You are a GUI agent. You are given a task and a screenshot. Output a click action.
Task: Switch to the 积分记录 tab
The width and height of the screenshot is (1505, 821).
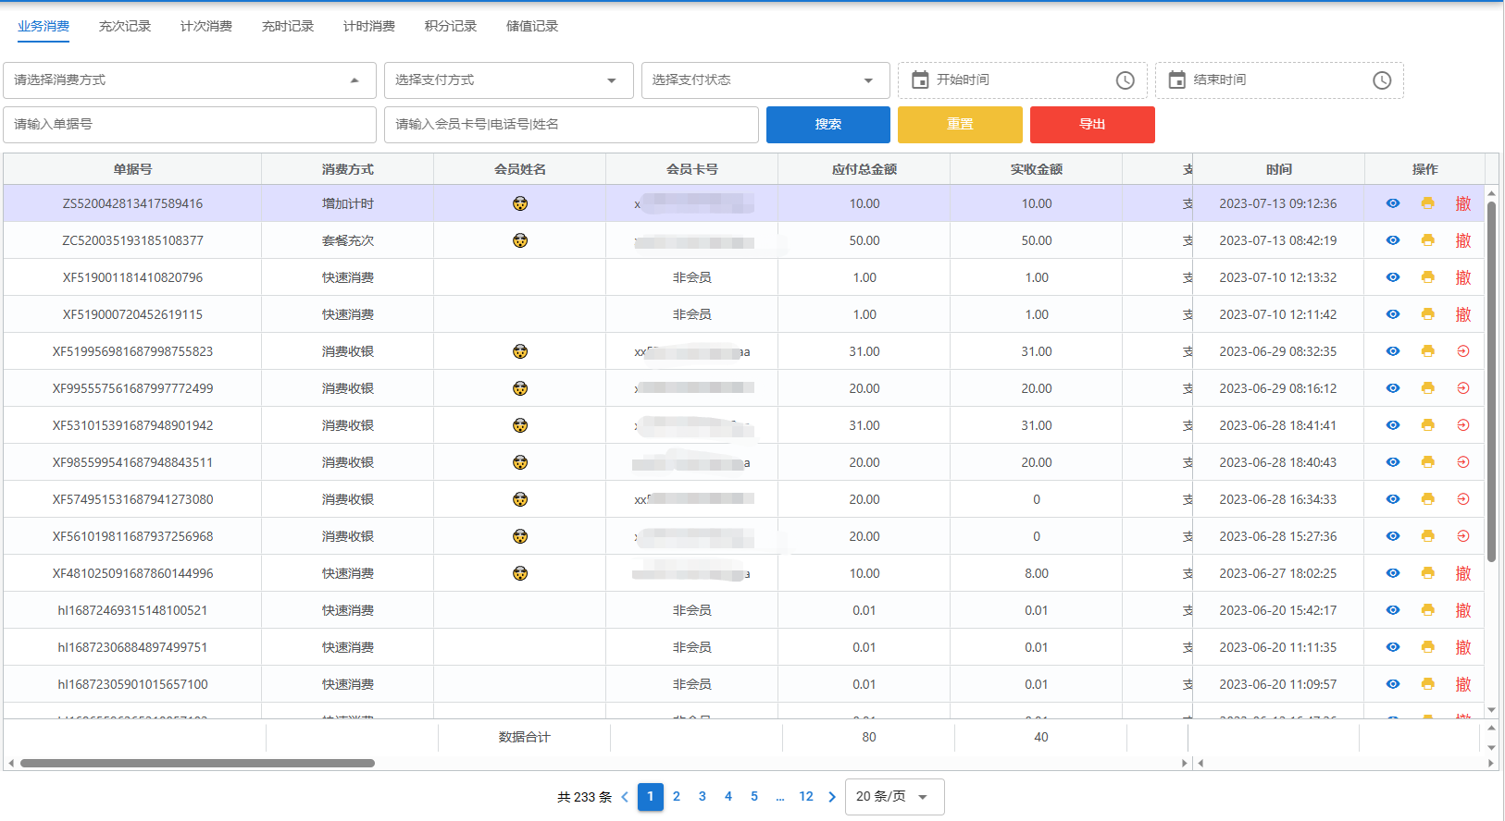point(451,26)
